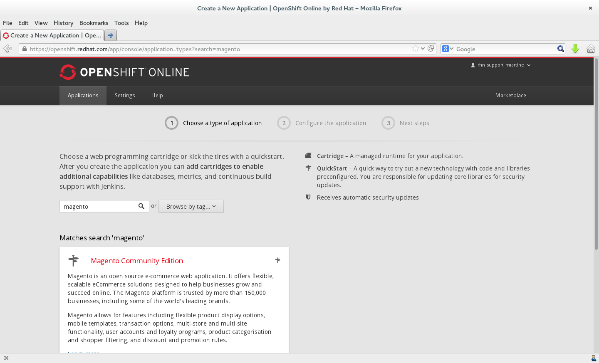Screen dimensions: 599x363
Task: Click the OpenShift Online logo
Action: [124, 72]
